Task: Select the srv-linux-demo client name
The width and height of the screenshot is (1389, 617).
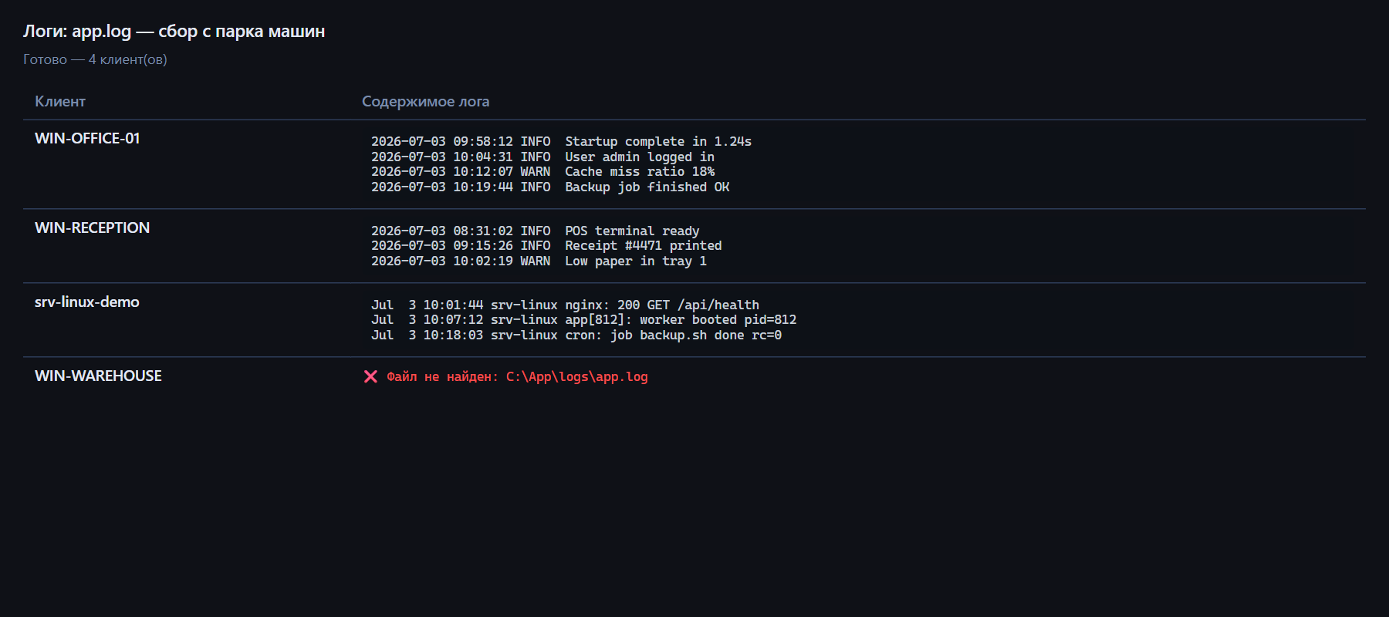Action: 86,302
